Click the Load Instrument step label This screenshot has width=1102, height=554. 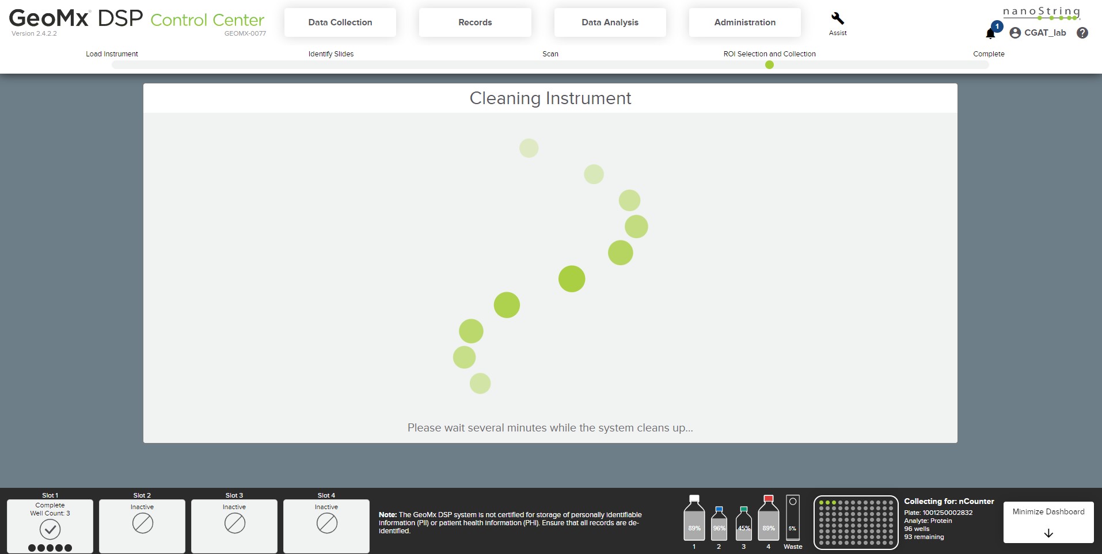[112, 54]
